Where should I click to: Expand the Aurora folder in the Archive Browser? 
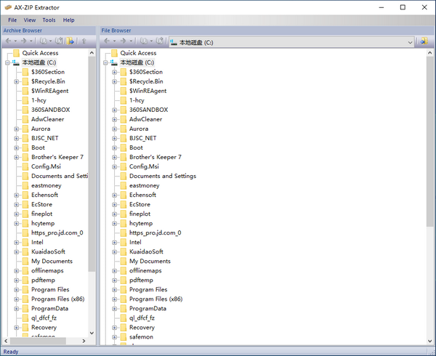[16, 129]
